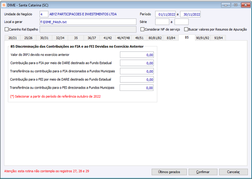
Task: Click the Atenção warning about registros 27, 28
Action: [47, 171]
